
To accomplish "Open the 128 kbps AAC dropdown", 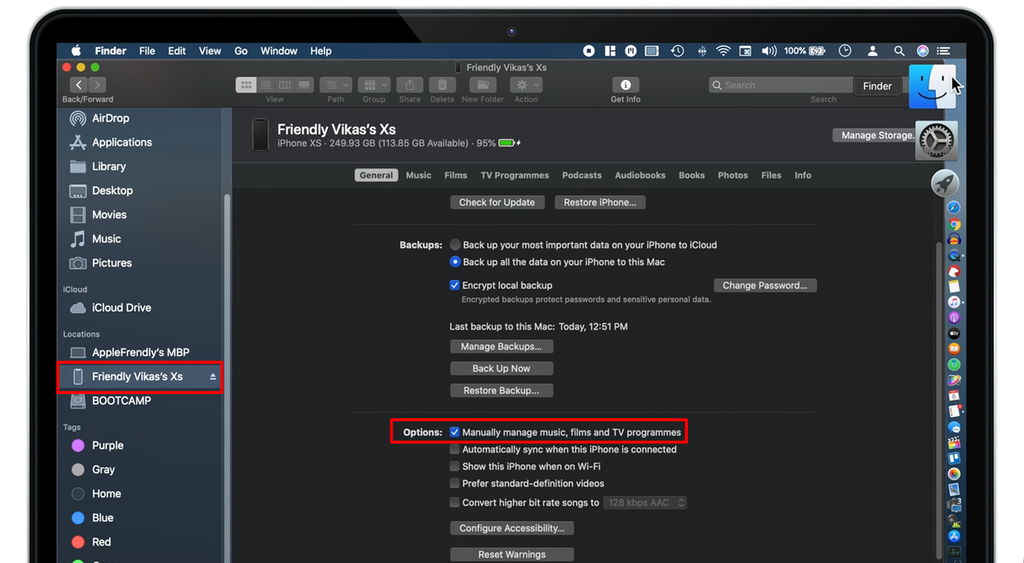I will tap(646, 502).
